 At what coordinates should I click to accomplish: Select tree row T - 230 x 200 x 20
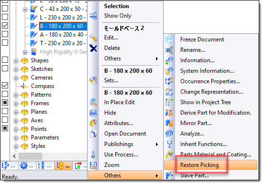pyautogui.click(x=63, y=43)
